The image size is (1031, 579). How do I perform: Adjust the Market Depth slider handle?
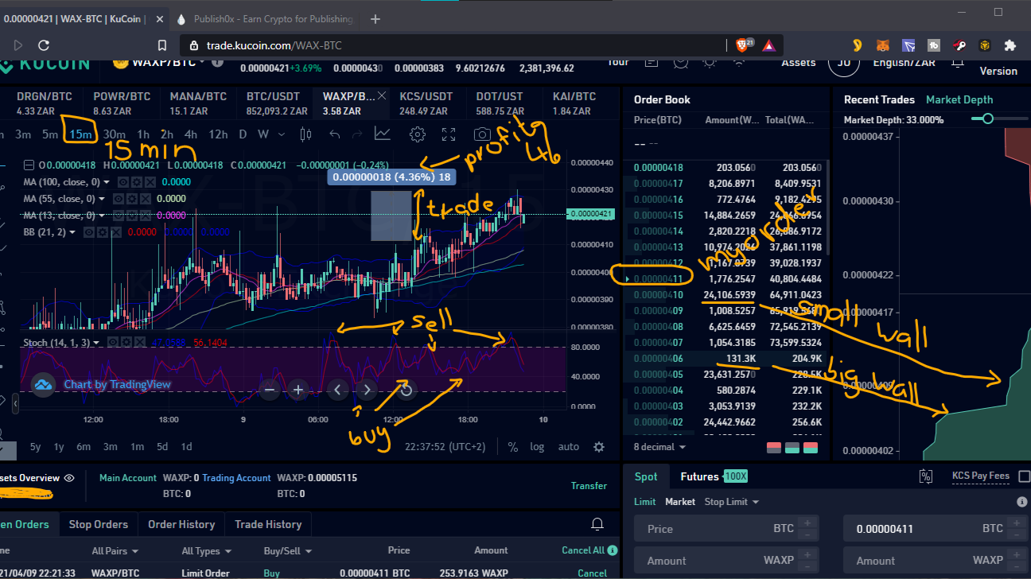(x=988, y=119)
